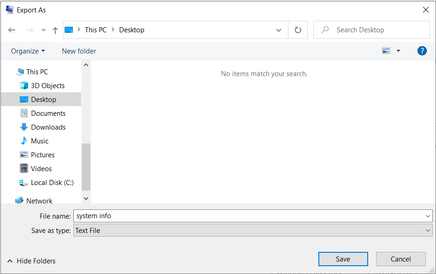Click the Save button
This screenshot has width=436, height=274.
coord(343,259)
